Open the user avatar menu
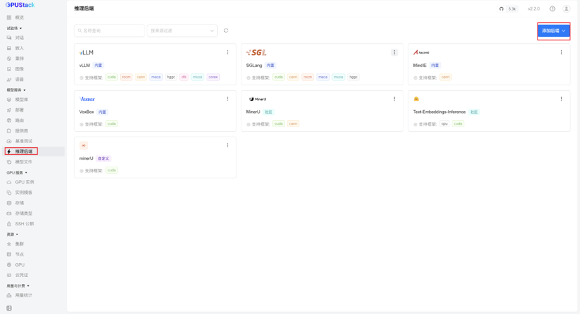Viewport: 580px width, 314px height. coord(566,9)
